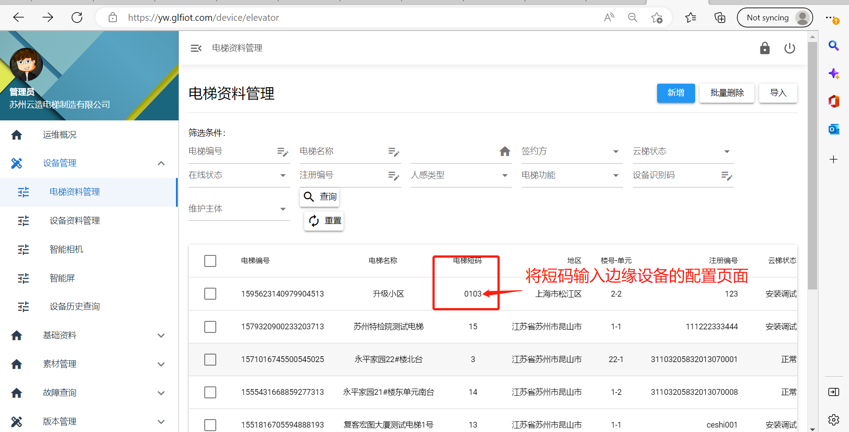Screen dimensions: 849x432
Task: Click the blue 新增 button
Action: pyautogui.click(x=675, y=93)
